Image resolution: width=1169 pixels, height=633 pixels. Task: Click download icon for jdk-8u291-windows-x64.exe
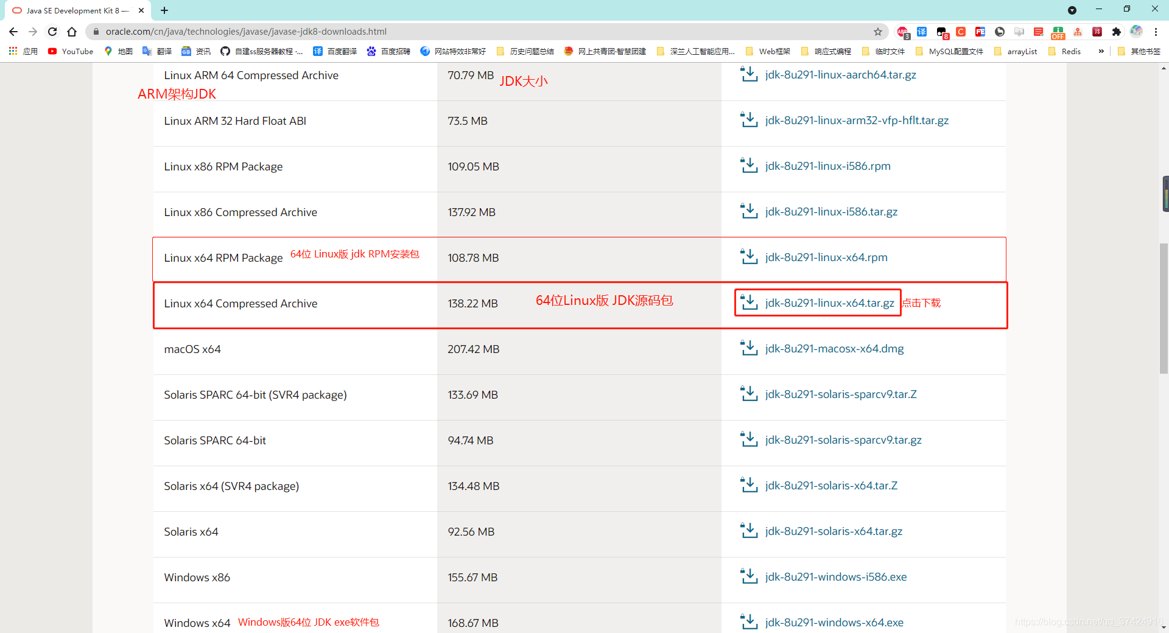tap(748, 622)
